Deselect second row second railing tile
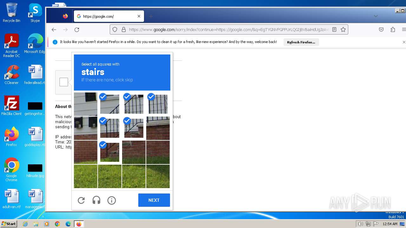The image size is (406, 228). click(110, 128)
